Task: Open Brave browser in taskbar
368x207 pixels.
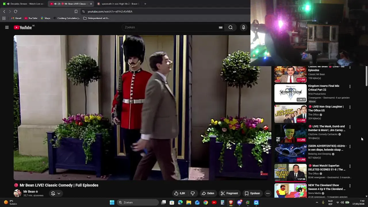Action: 231,202
